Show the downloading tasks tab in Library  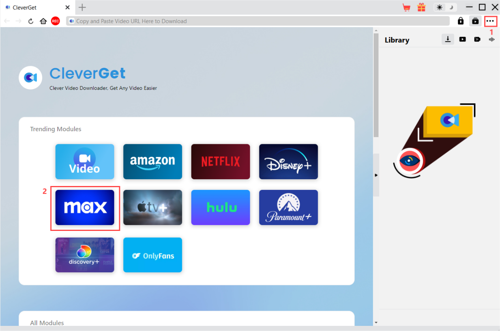[448, 39]
